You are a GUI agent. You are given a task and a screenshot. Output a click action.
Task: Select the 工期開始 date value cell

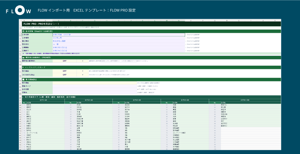point(118,47)
